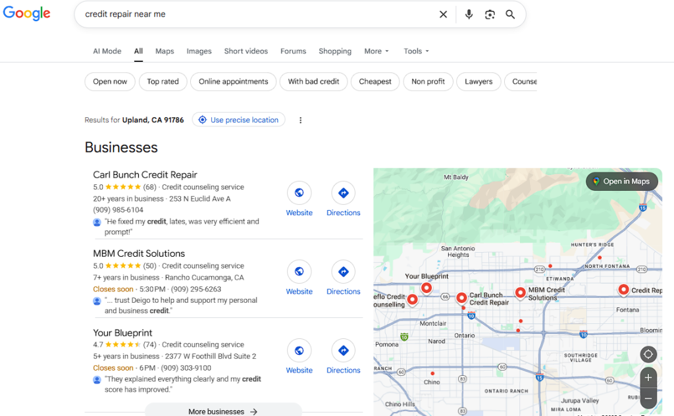The image size is (674, 416).
Task: Open the Tools dropdown
Action: tap(416, 51)
